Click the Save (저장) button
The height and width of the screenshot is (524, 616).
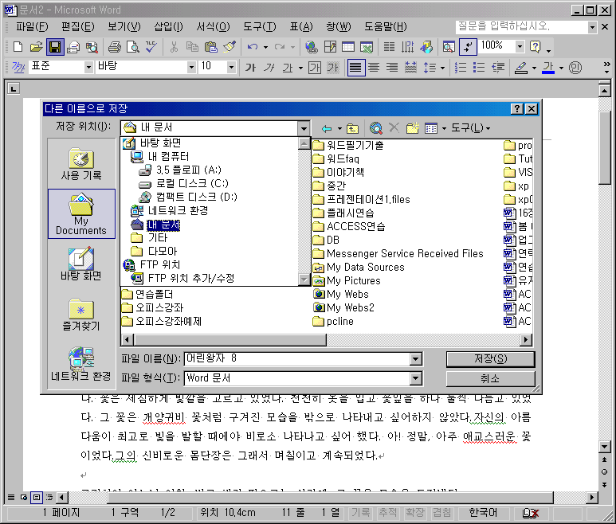[490, 358]
